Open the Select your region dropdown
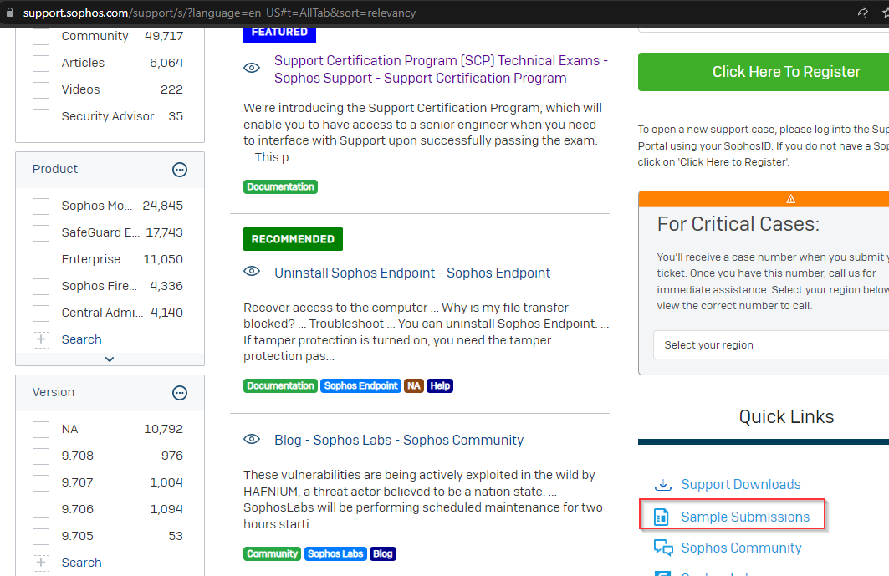Image resolution: width=889 pixels, height=576 pixels. tap(771, 344)
